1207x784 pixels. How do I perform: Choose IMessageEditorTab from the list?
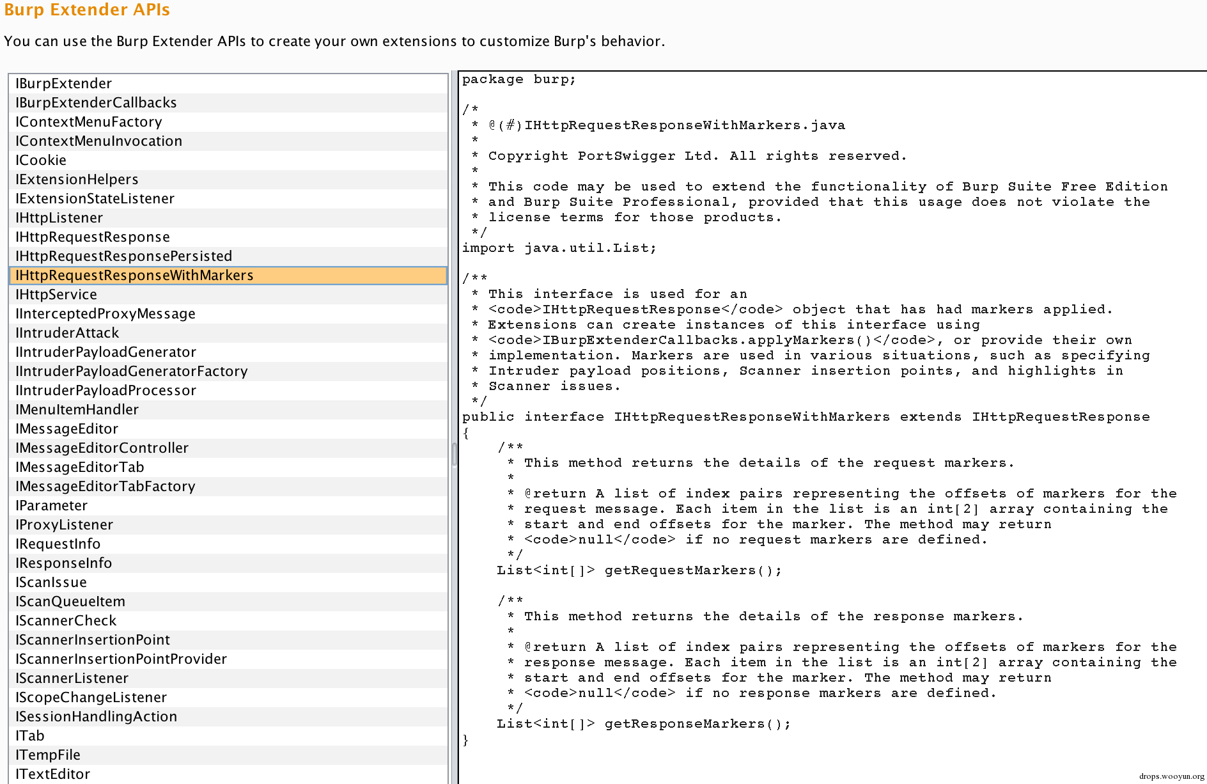pyautogui.click(x=228, y=467)
